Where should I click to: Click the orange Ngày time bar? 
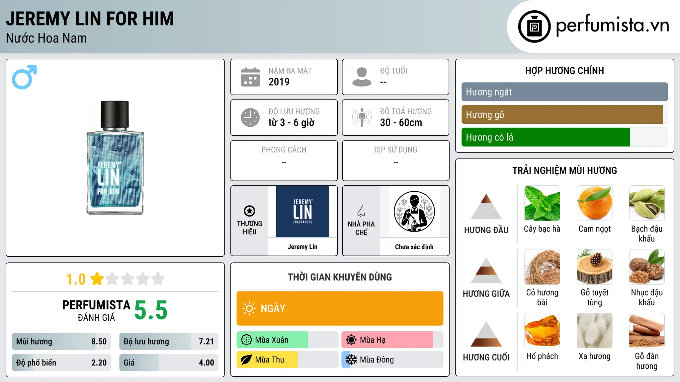coord(340,308)
